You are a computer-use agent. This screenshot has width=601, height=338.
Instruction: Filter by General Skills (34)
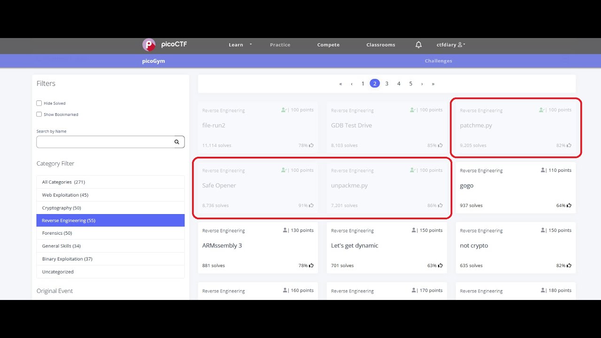click(110, 246)
